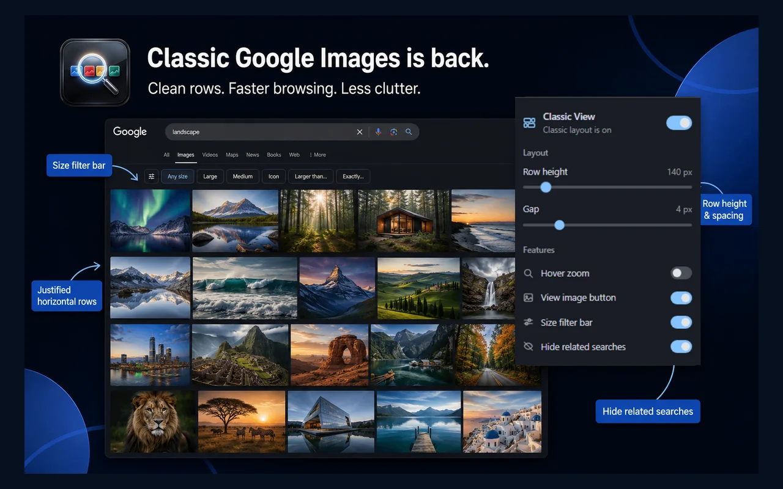Open the lion portrait thumbnail
This screenshot has height=489, width=783.
coord(153,422)
